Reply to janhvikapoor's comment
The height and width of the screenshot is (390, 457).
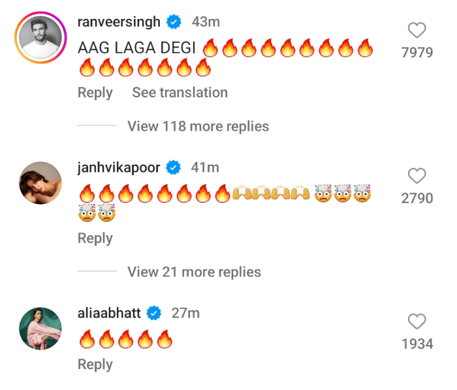(x=95, y=238)
